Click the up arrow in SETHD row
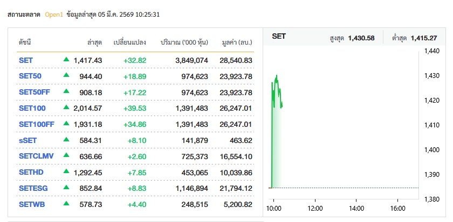 tap(66, 172)
